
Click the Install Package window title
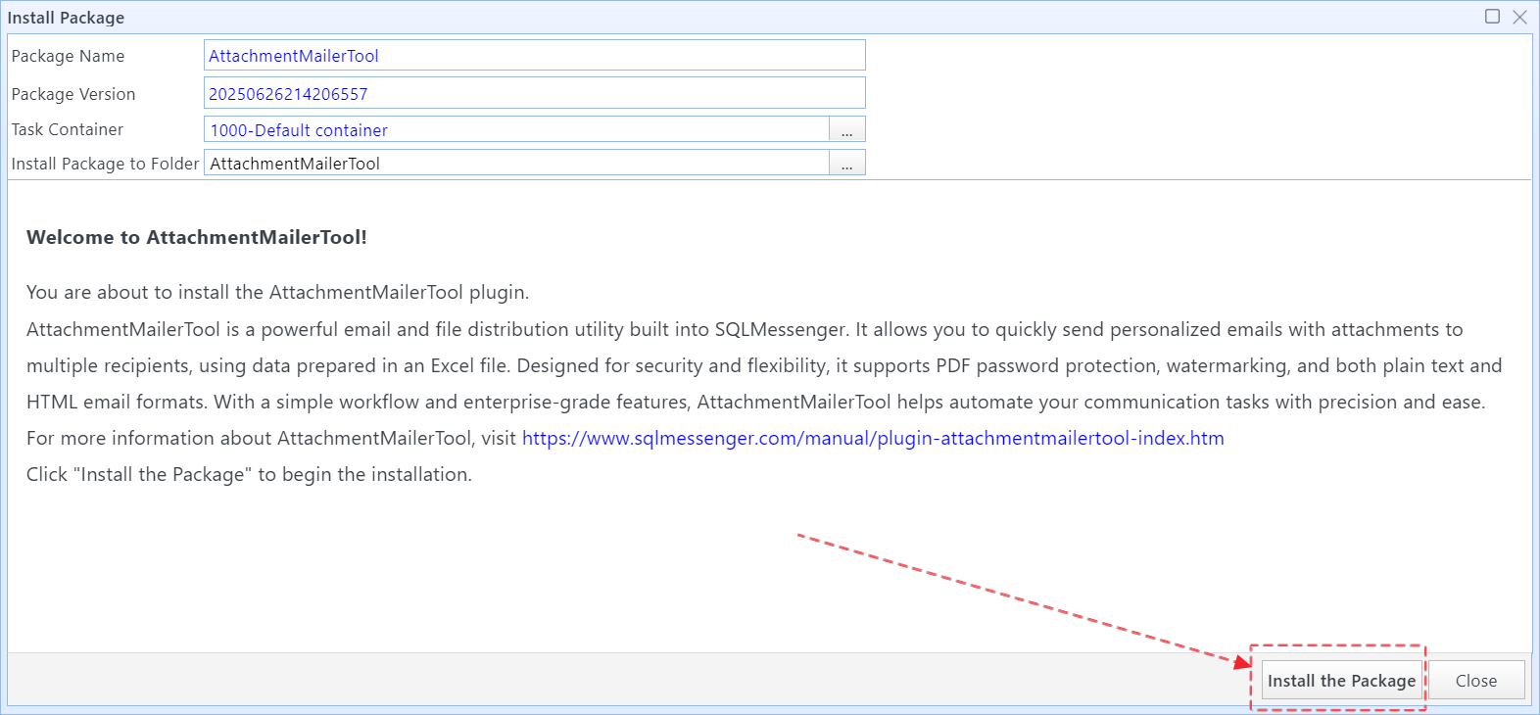pyautogui.click(x=66, y=18)
